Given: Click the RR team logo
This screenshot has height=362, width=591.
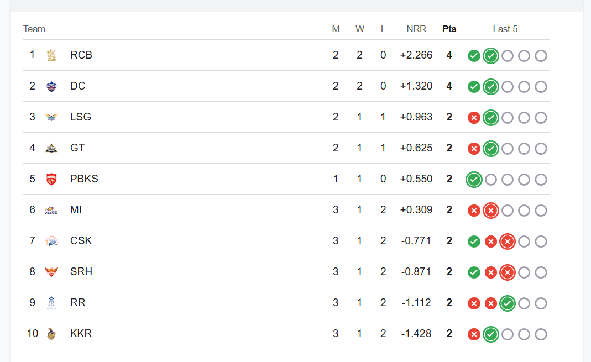Looking at the screenshot, I should click(51, 303).
